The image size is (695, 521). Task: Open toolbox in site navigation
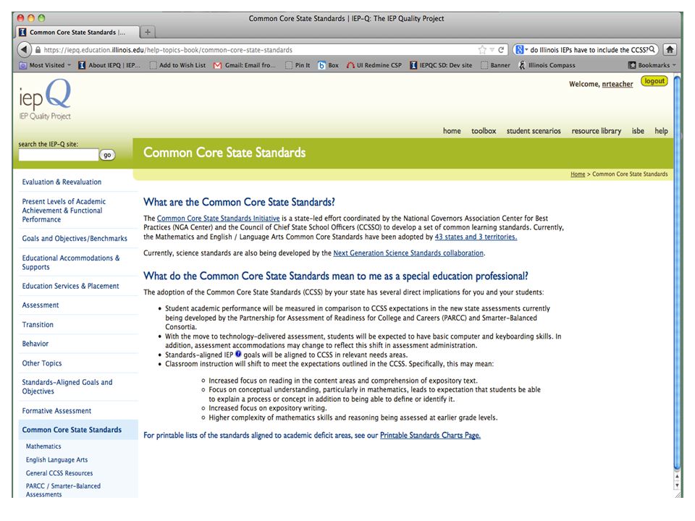484,131
